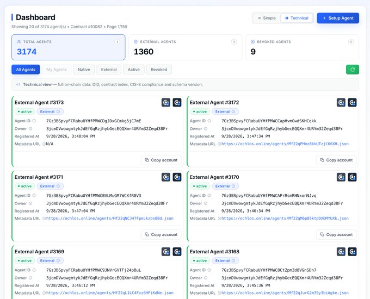
Task: Click info icon beside Metadata URL in #3172
Action: pos(219,144)
